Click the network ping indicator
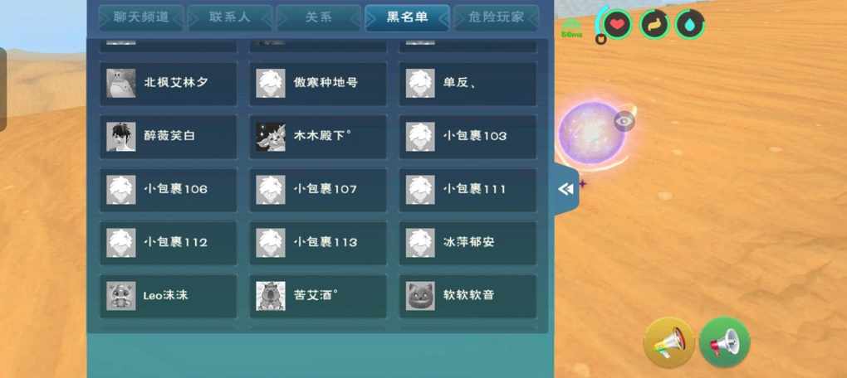The width and height of the screenshot is (847, 378). pyautogui.click(x=571, y=28)
